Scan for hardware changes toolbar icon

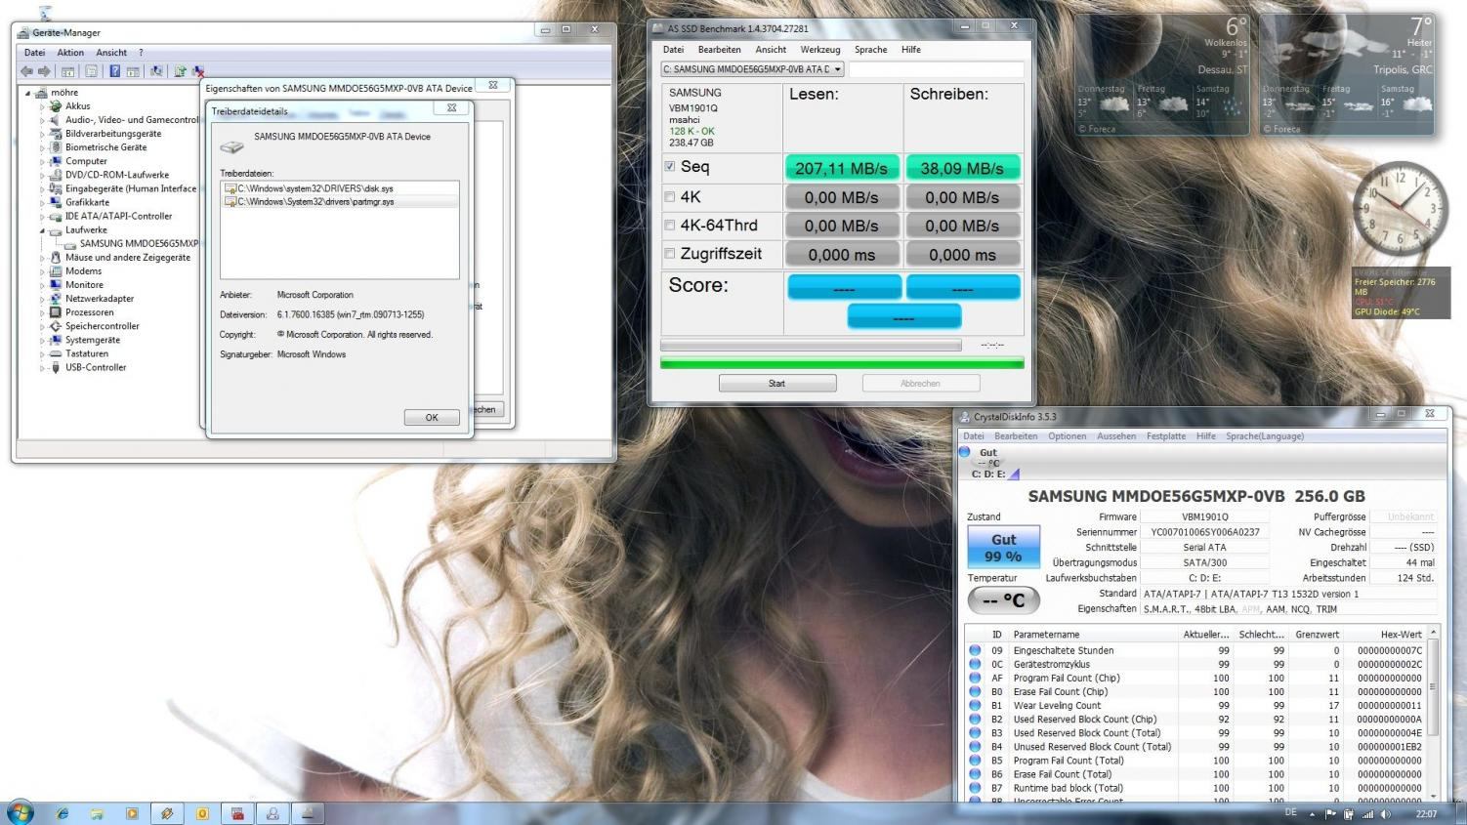point(156,71)
